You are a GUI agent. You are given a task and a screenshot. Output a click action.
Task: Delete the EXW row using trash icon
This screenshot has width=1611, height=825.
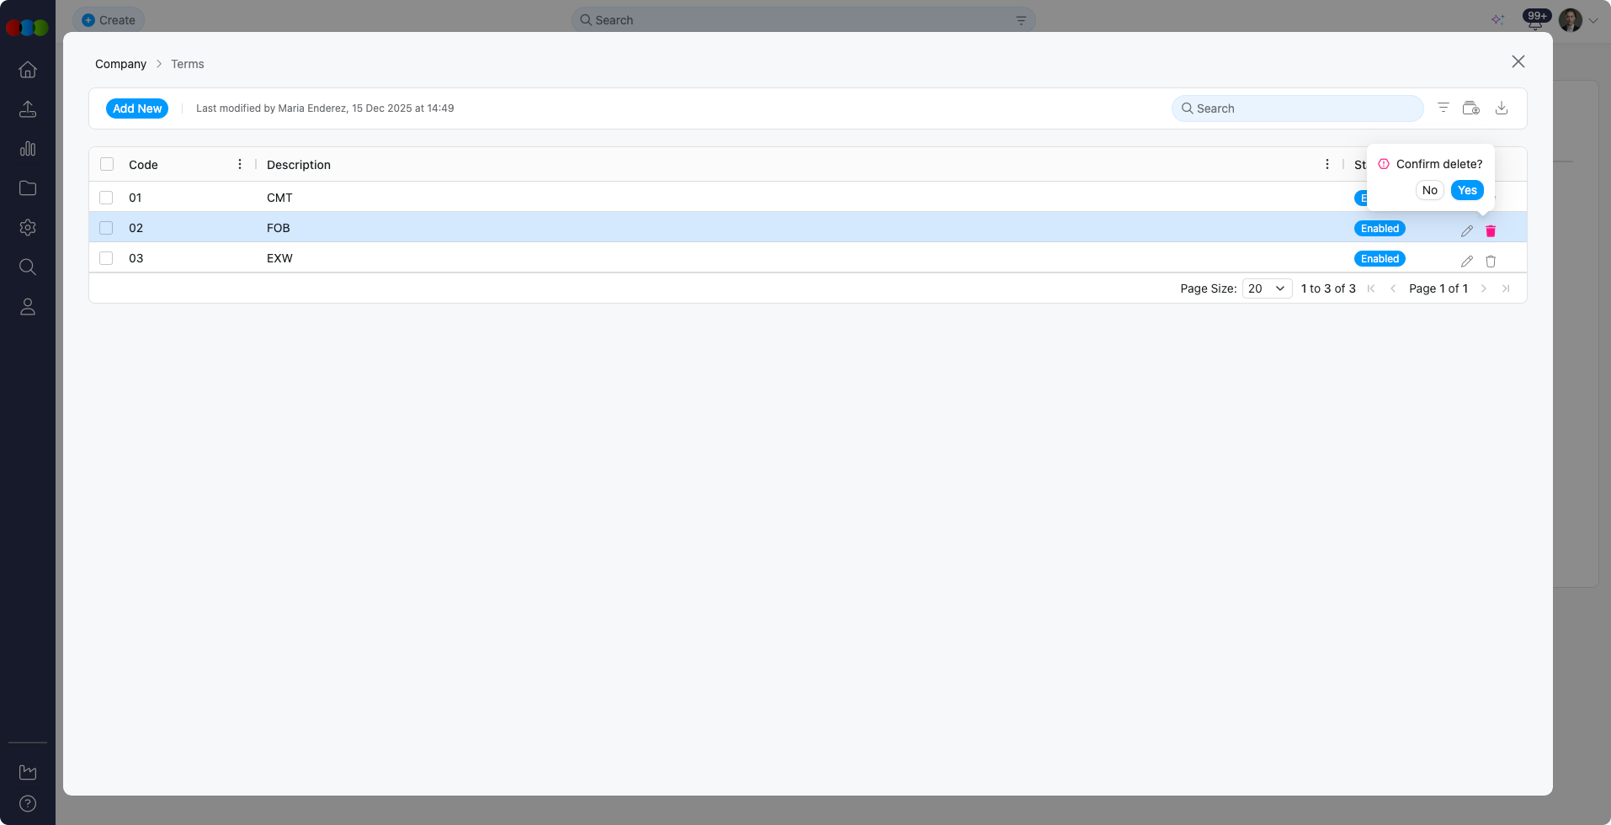1491,261
